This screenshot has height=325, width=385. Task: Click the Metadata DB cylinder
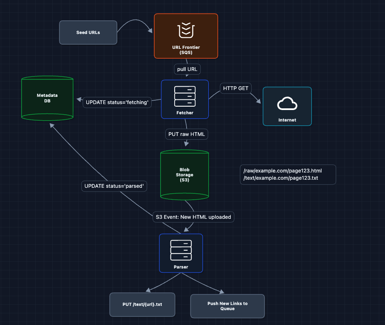(47, 98)
